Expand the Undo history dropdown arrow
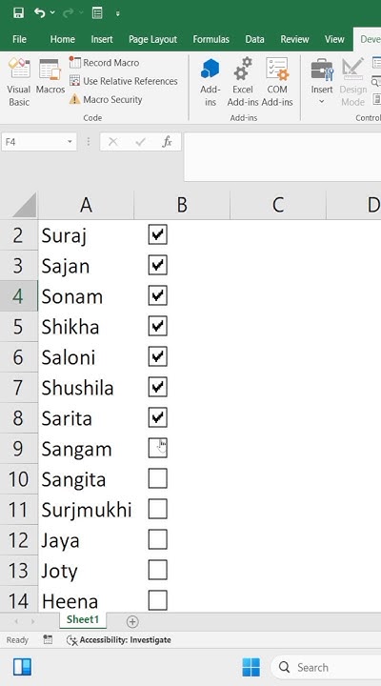This screenshot has height=686, width=381. click(53, 13)
